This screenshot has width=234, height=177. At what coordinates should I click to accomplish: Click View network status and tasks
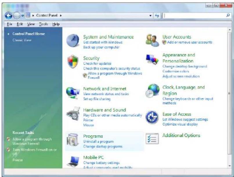106,94
